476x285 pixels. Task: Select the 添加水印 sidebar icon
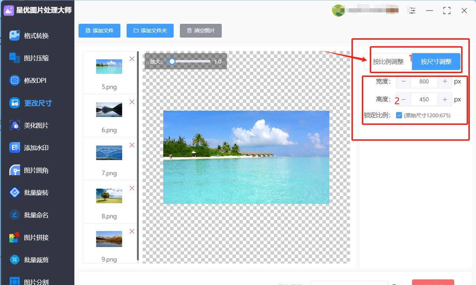15,148
